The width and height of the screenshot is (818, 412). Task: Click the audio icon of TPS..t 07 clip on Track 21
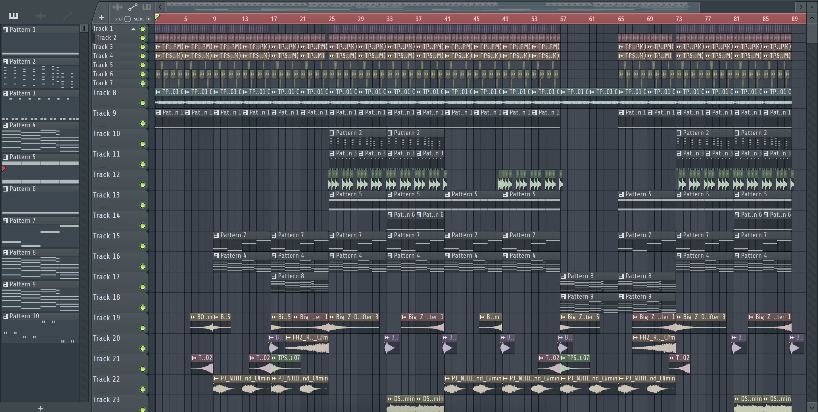tap(274, 358)
